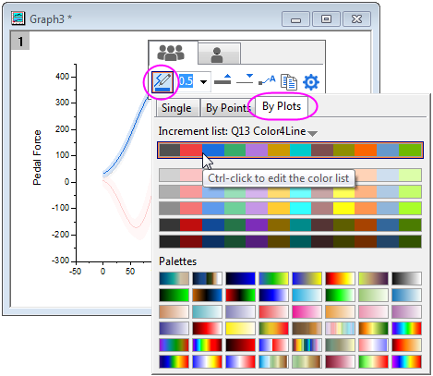Click the layer 1 icon
The image size is (433, 376).
point(20,41)
